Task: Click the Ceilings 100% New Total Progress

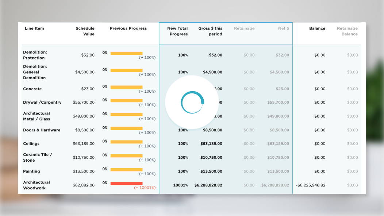Action: coord(183,144)
